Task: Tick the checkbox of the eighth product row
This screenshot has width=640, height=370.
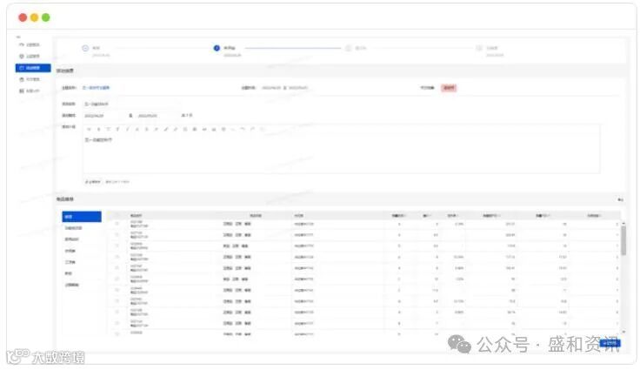Action: 117,301
